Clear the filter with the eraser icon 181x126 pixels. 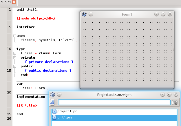174,102
